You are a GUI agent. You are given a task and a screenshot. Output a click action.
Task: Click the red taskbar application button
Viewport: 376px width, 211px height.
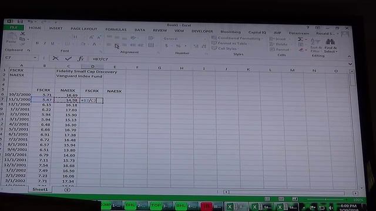click(206, 206)
